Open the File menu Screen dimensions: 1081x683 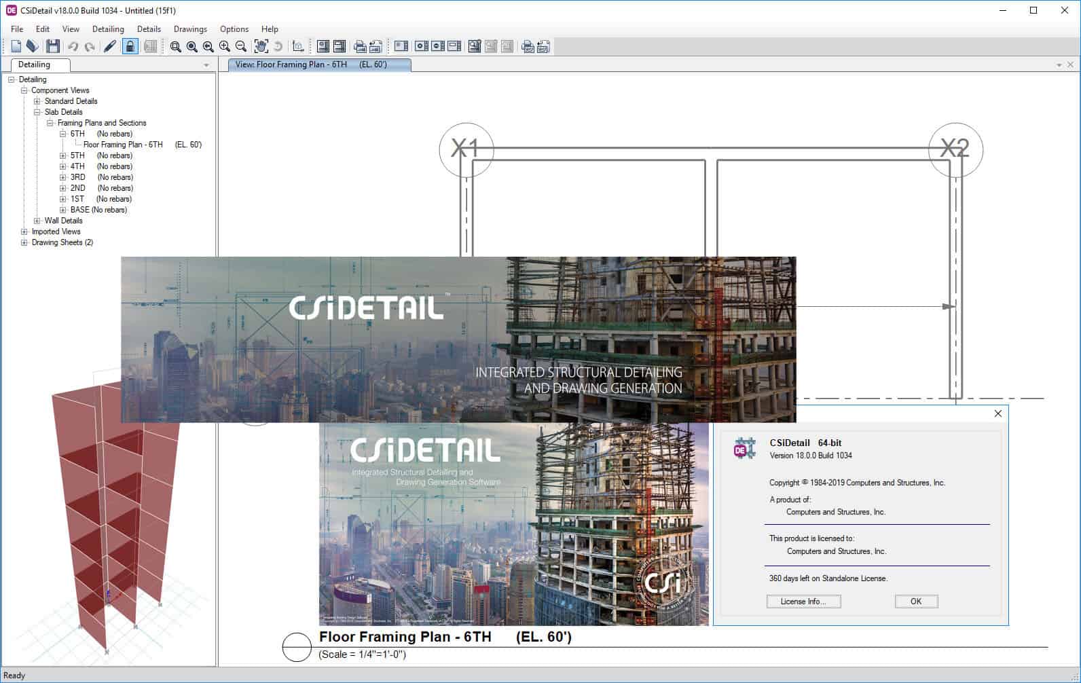tap(17, 29)
